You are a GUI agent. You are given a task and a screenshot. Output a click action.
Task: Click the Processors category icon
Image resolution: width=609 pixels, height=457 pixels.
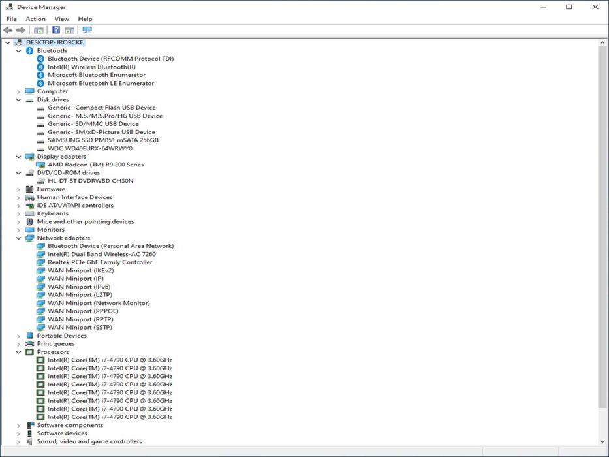point(29,352)
